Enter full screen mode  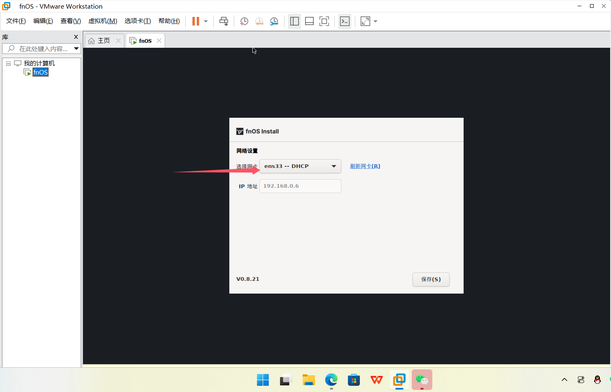[324, 21]
